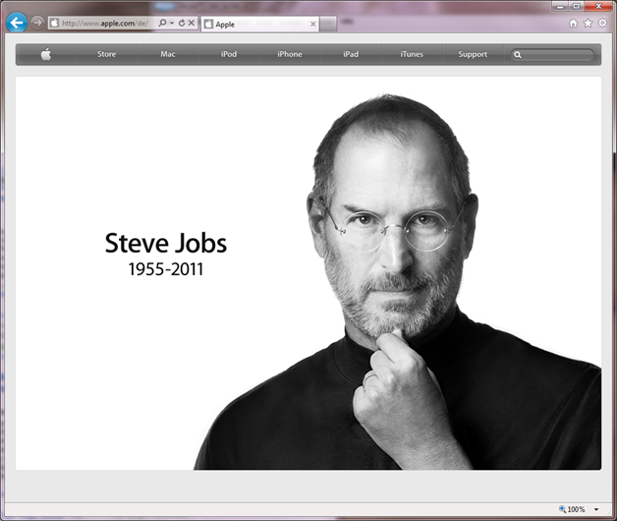Screen dimensions: 617x521
Task: Open the address bar dropdown arrow
Action: pos(172,24)
